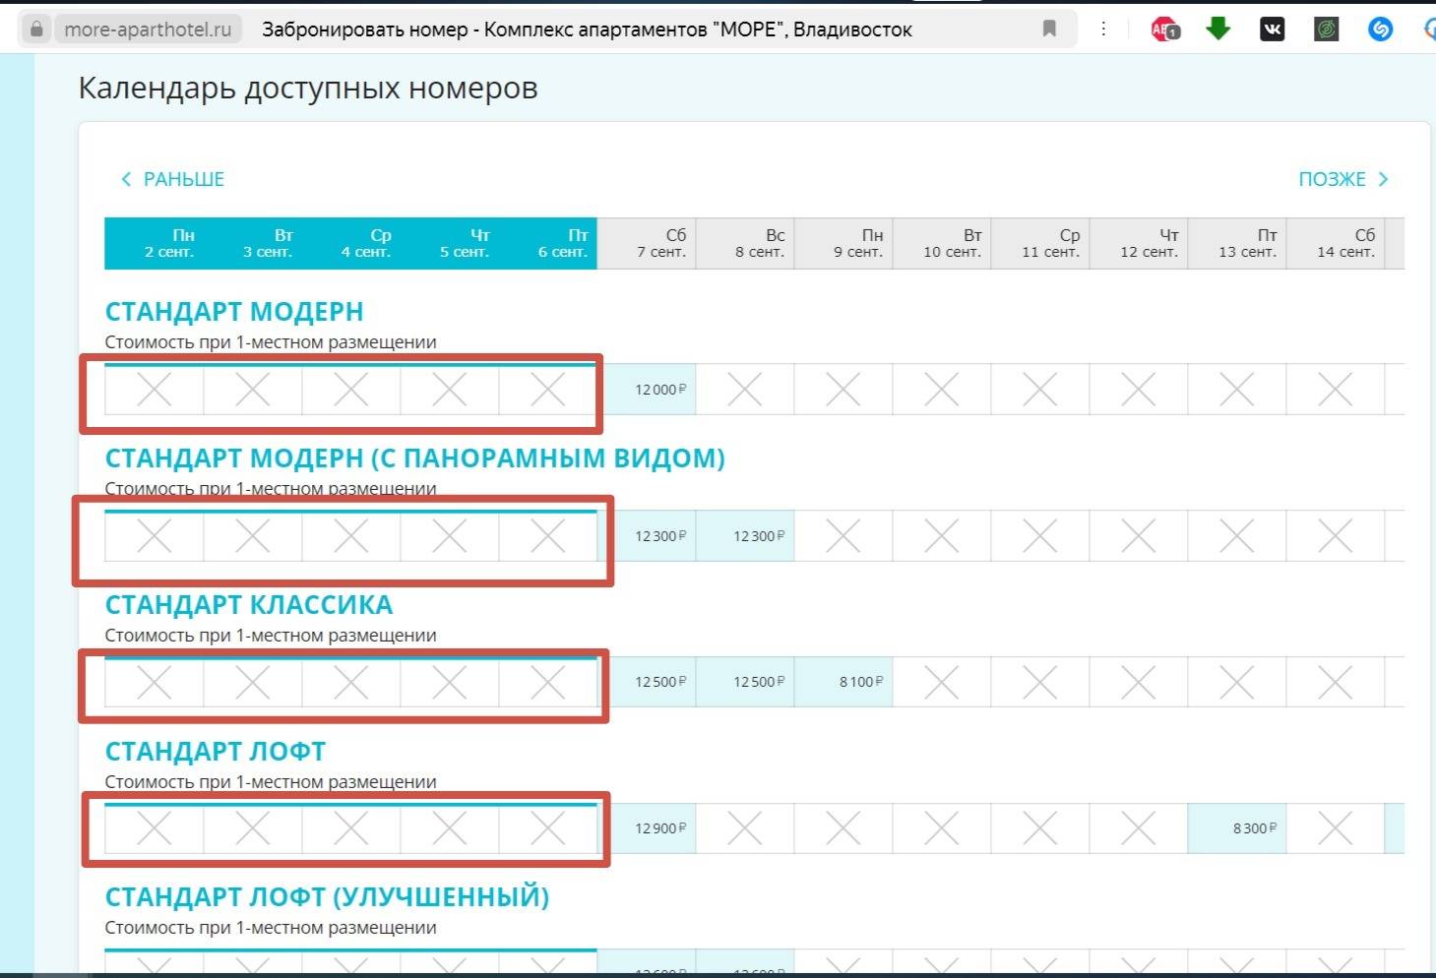Select the Пн 2 сент. date header
Image resolution: width=1436 pixels, height=978 pixels.
(155, 243)
